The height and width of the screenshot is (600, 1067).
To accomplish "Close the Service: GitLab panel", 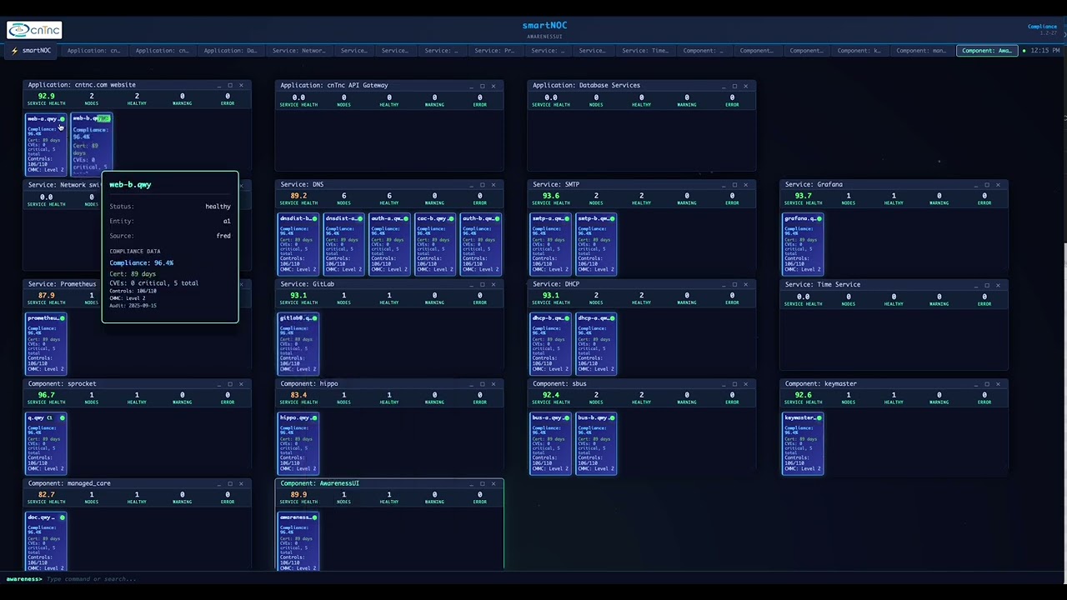I will point(493,284).
